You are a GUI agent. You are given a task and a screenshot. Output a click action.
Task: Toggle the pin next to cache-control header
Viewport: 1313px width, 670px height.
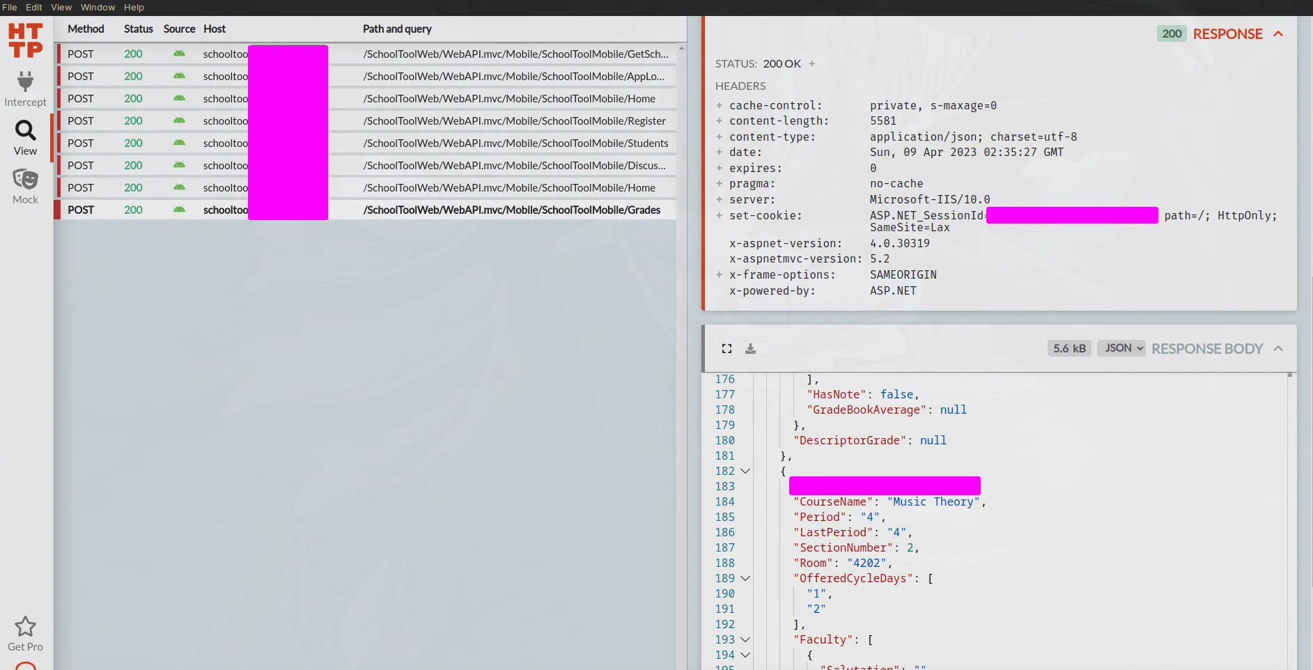(x=719, y=105)
